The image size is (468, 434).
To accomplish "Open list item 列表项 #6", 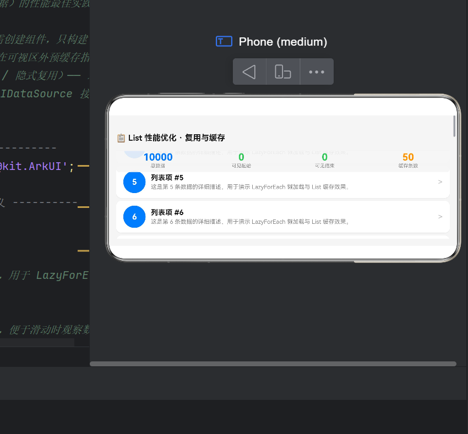I will 283,217.
